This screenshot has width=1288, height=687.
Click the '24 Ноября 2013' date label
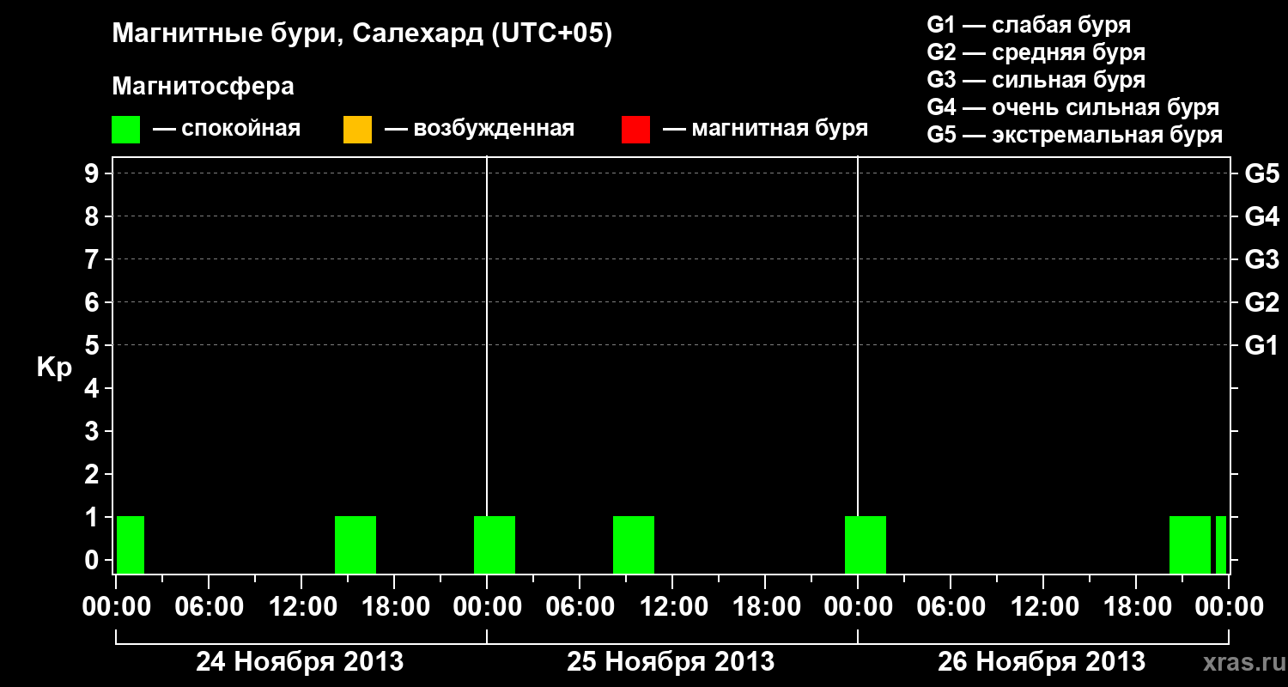coord(300,661)
